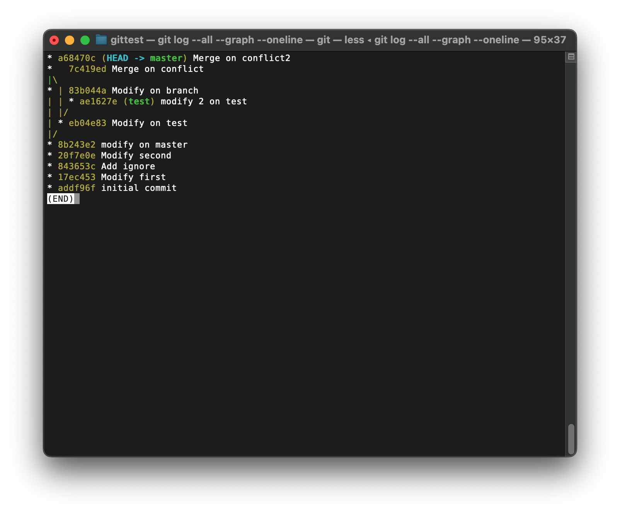Click the message 'Modify first'
Screen dimensions: 620x514
coord(133,177)
